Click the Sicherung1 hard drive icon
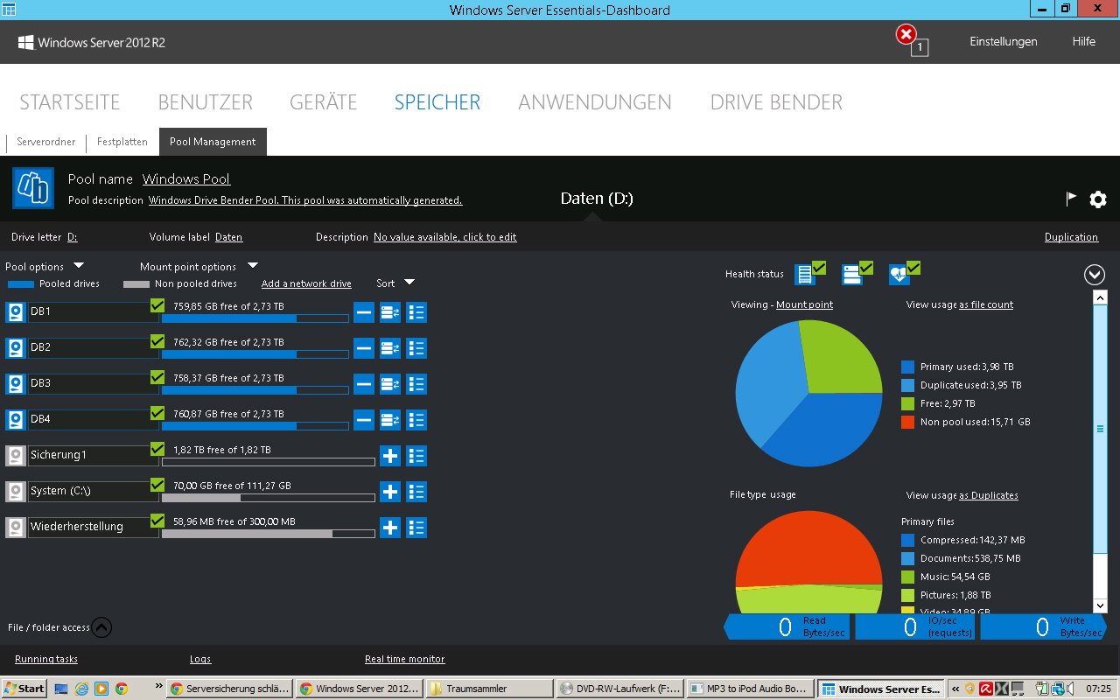Viewport: 1120px width, 700px height. [x=16, y=456]
